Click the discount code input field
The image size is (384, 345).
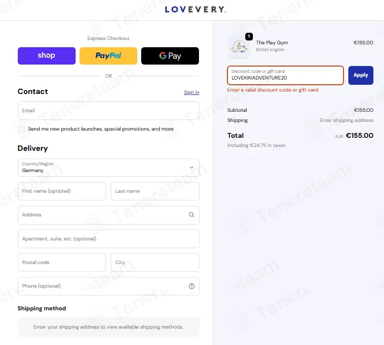click(285, 76)
